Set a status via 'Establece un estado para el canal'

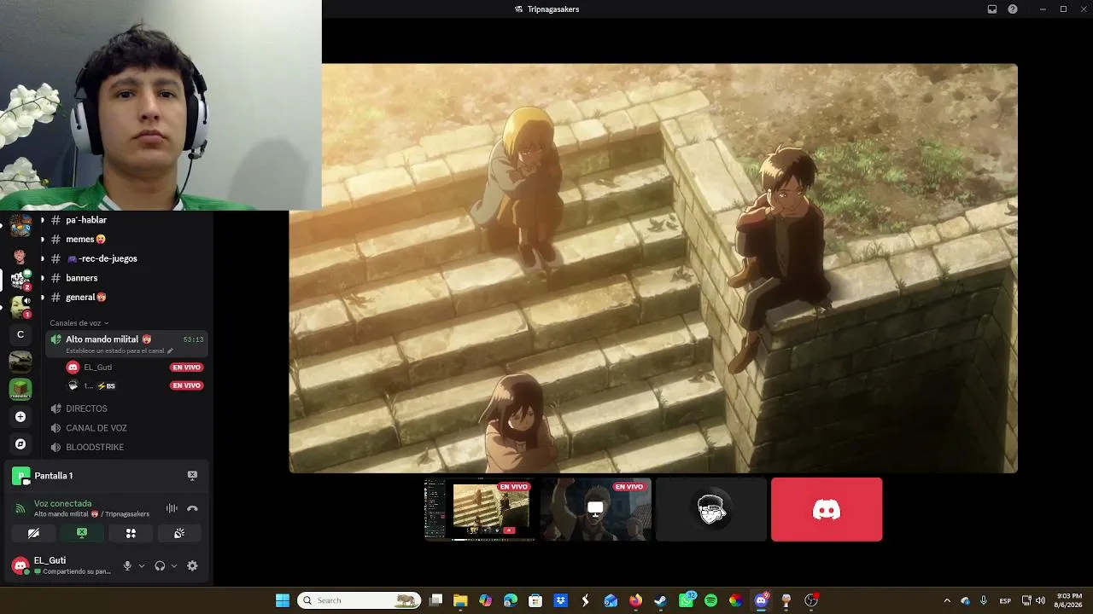click(x=119, y=350)
